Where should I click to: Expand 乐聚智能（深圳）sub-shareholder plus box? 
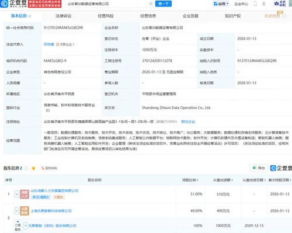25,225
